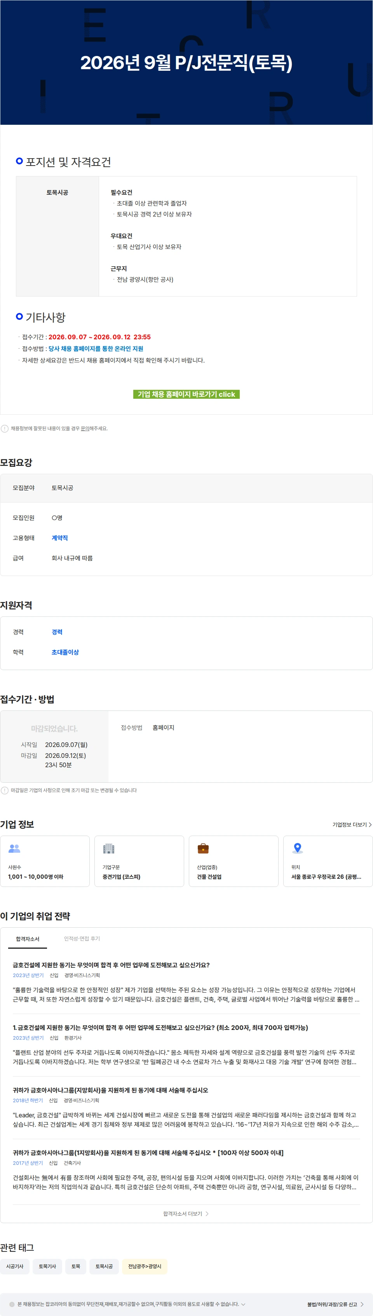Click the 초대졸이상 education link

click(65, 653)
